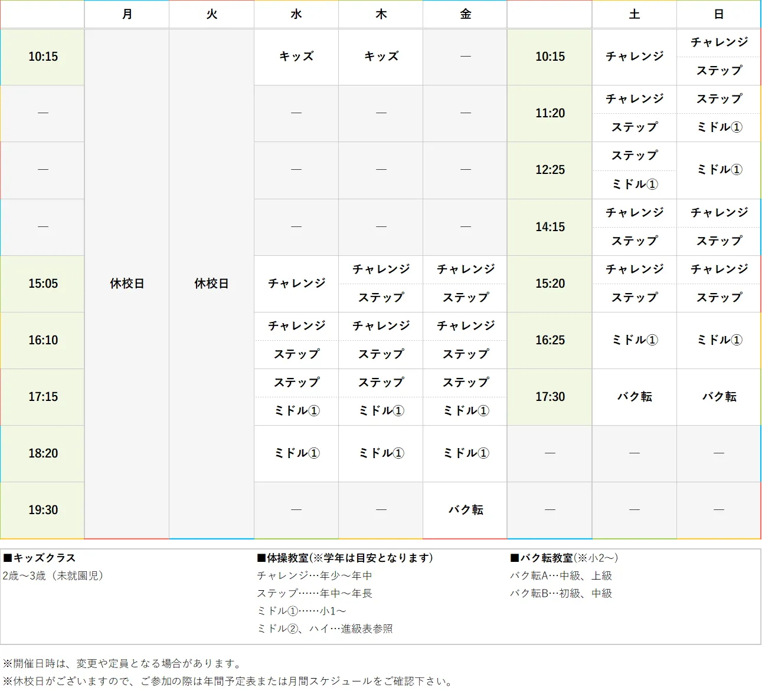This screenshot has height=691, width=762.
Task: Click the 15:05 time label
Action: point(42,284)
